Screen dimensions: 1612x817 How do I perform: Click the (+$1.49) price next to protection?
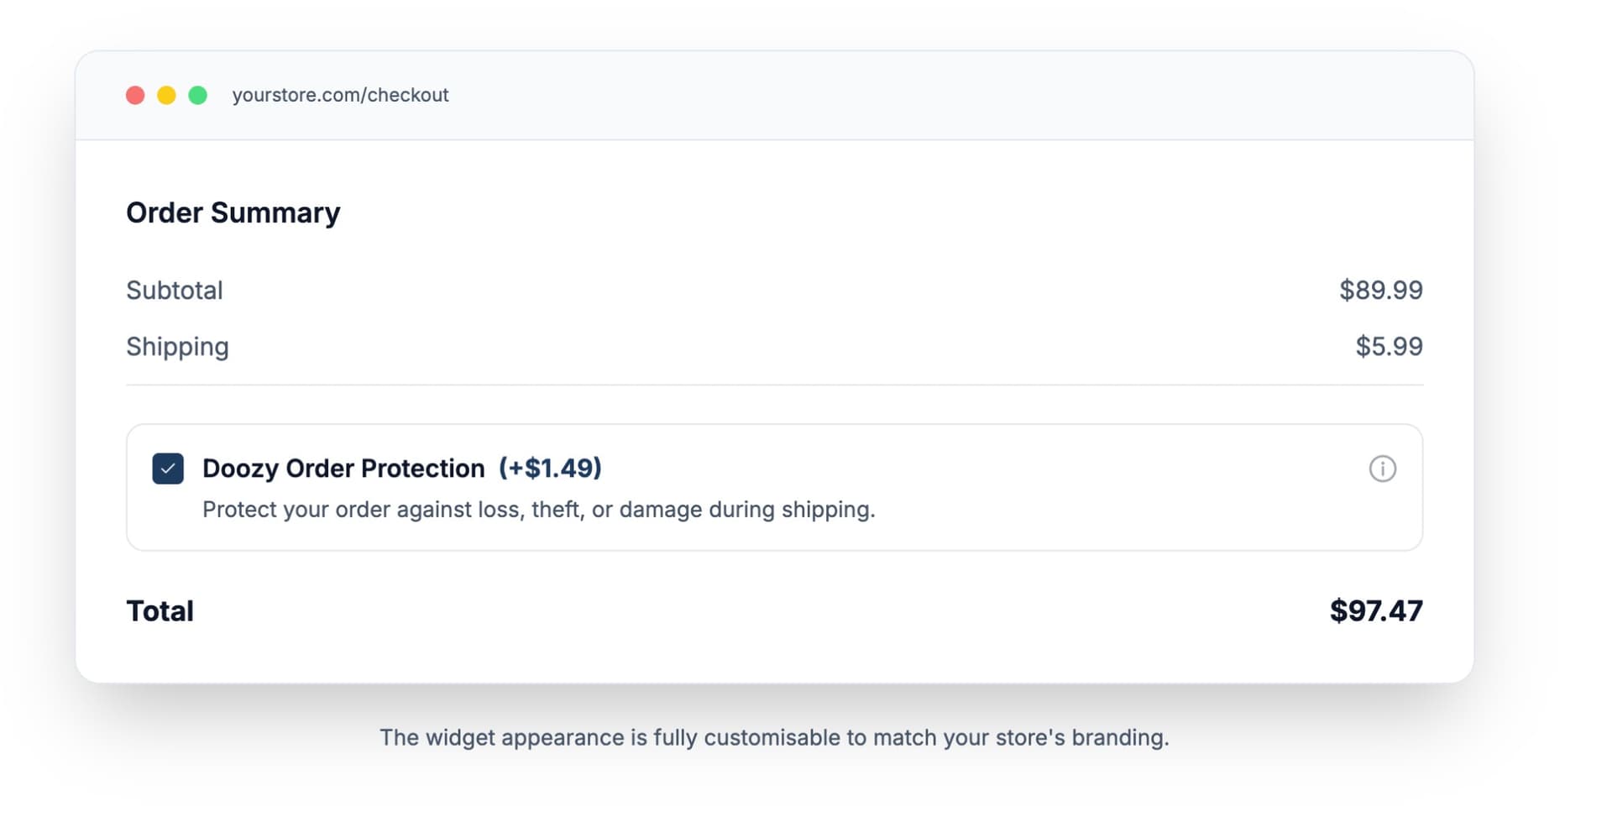pos(550,469)
